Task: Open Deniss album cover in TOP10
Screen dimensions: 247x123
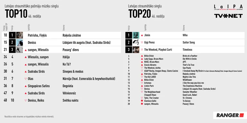Action: click(20, 42)
